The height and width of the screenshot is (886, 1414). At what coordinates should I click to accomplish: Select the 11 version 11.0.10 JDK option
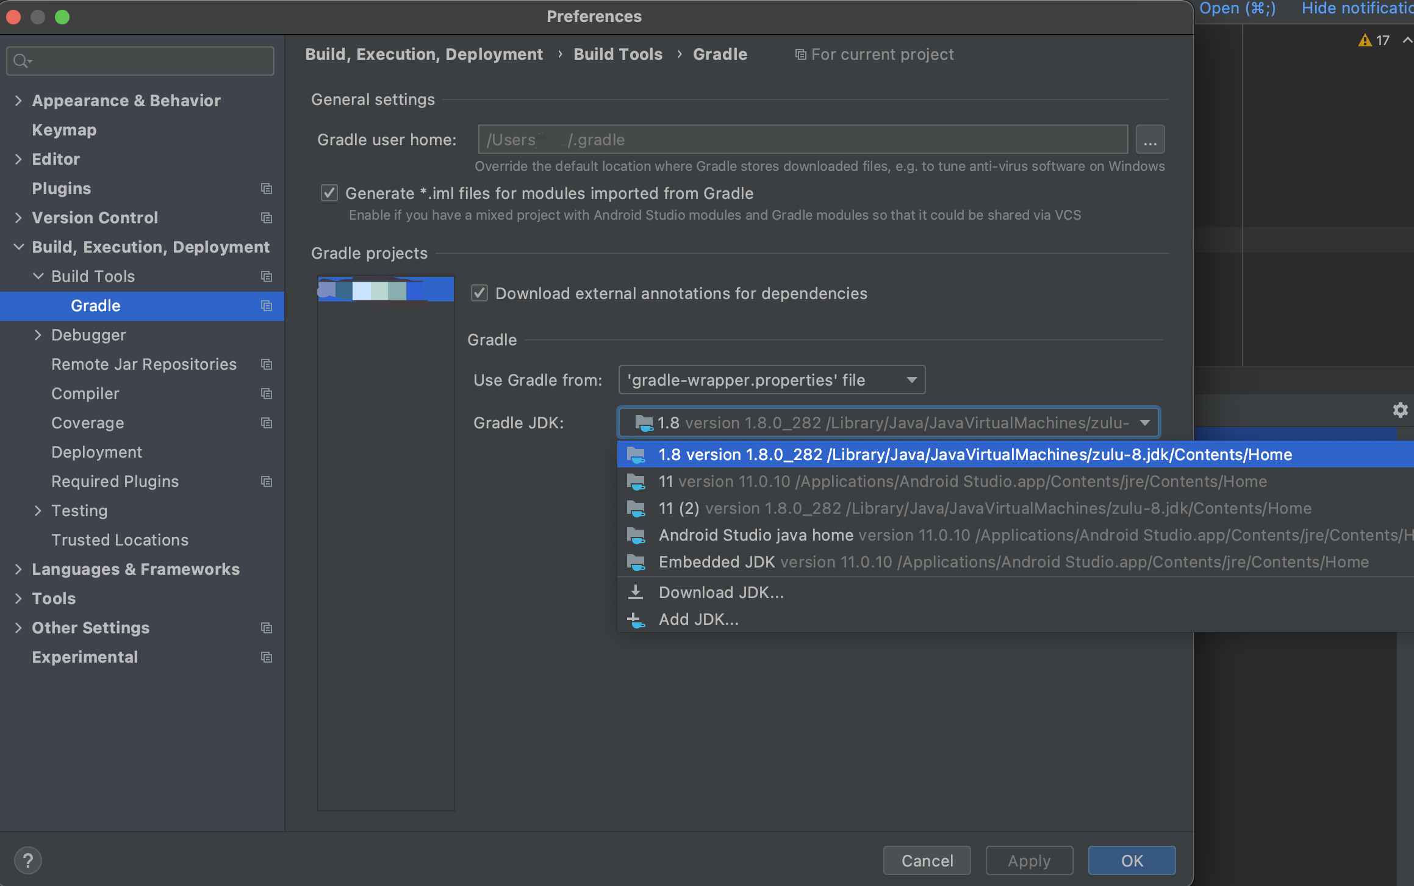1015,481
